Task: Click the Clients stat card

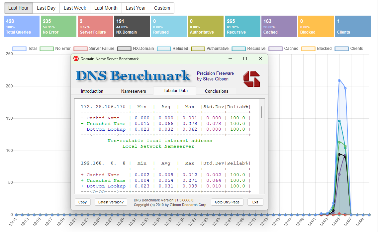Action: click(353, 27)
